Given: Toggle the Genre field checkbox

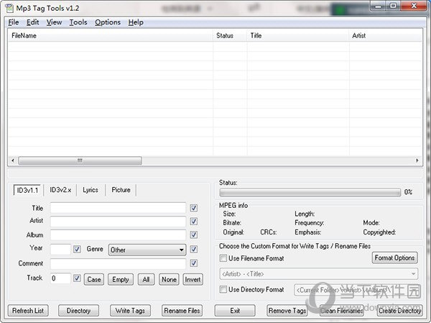Looking at the screenshot, I should [194, 249].
